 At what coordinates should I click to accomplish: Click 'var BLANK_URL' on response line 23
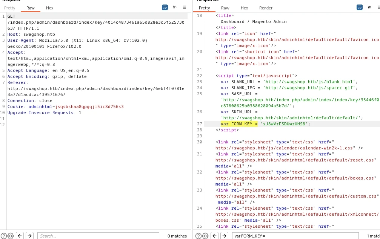(x=238, y=82)
